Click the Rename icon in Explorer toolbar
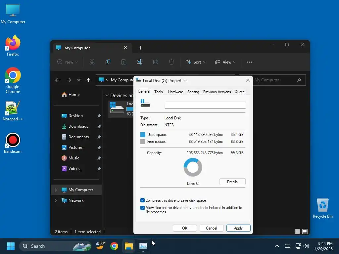Screen dimensions: 339x254 (140, 62)
